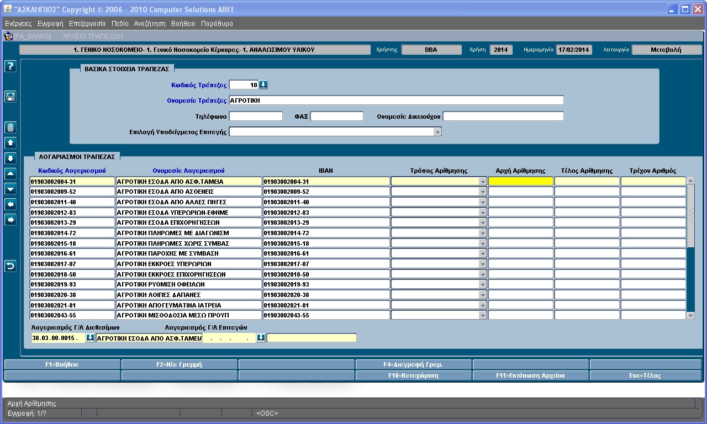Click the 38.03.00.0015 Γ/Λ account code field

click(x=59, y=338)
